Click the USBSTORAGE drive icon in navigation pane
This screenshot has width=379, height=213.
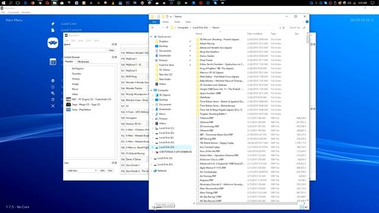156,152
